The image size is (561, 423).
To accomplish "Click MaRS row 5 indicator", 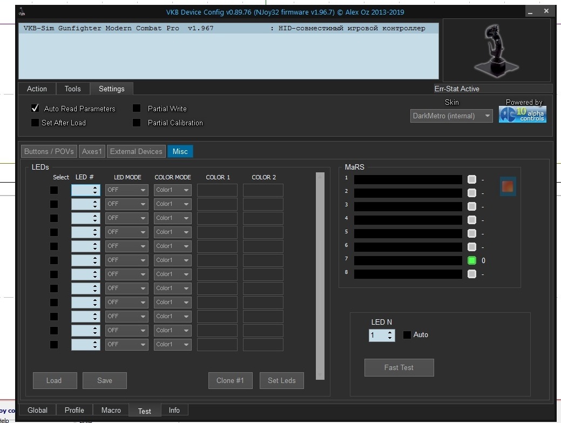I will coord(472,233).
